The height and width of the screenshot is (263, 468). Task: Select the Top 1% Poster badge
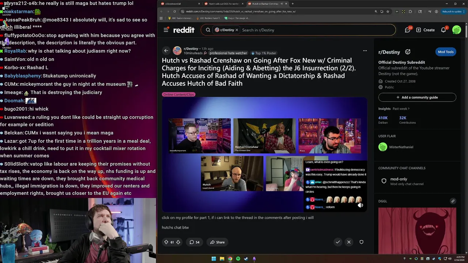(x=264, y=53)
